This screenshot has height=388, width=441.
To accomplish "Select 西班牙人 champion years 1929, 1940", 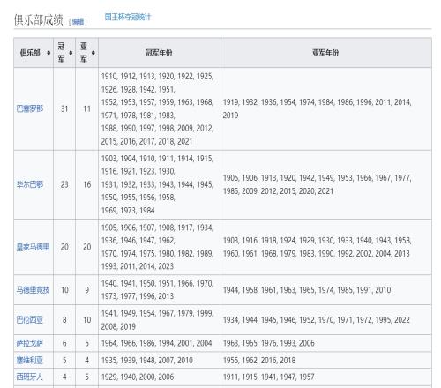I will point(138,377).
